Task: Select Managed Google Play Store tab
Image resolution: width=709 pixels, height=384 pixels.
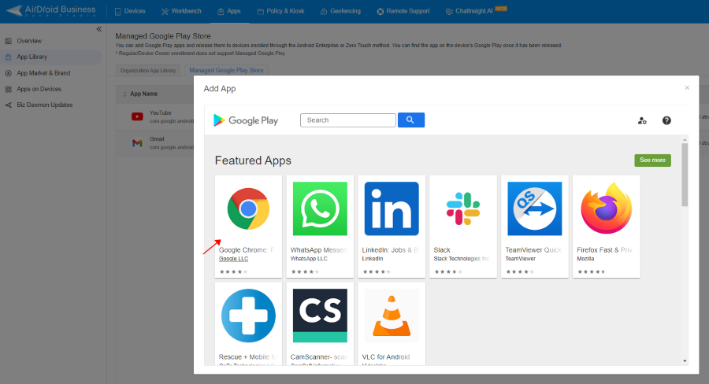Action: pos(226,71)
